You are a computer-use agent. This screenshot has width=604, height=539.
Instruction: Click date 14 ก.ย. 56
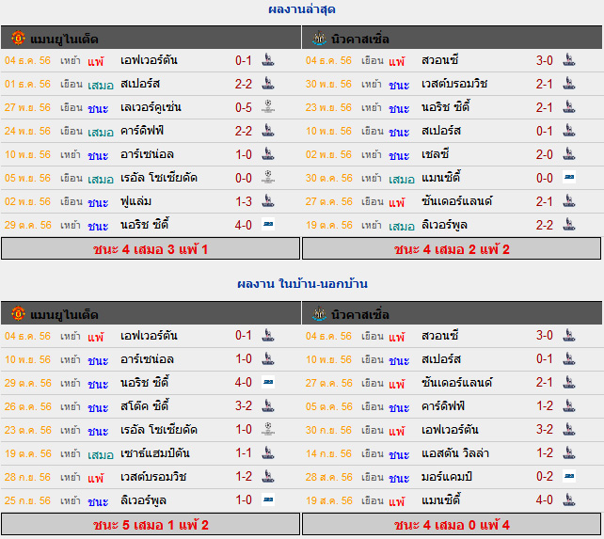tap(328, 453)
